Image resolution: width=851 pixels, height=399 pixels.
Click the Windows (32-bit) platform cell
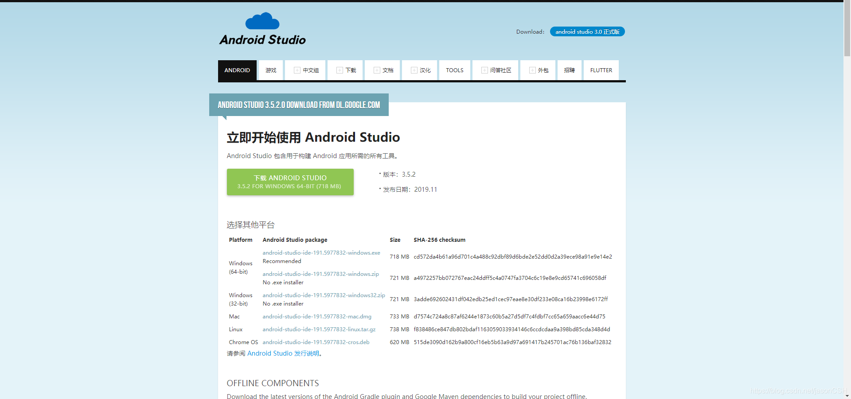[x=241, y=299]
